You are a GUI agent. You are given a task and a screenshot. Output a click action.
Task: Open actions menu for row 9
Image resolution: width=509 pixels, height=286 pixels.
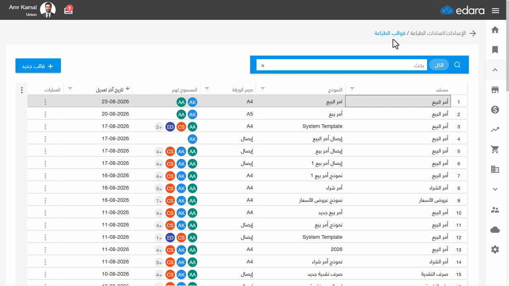tap(45, 201)
